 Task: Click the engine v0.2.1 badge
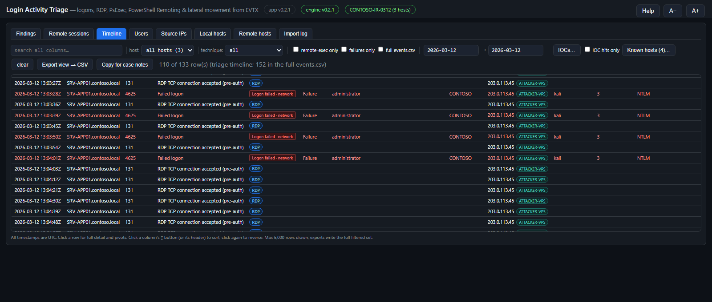[x=320, y=10]
